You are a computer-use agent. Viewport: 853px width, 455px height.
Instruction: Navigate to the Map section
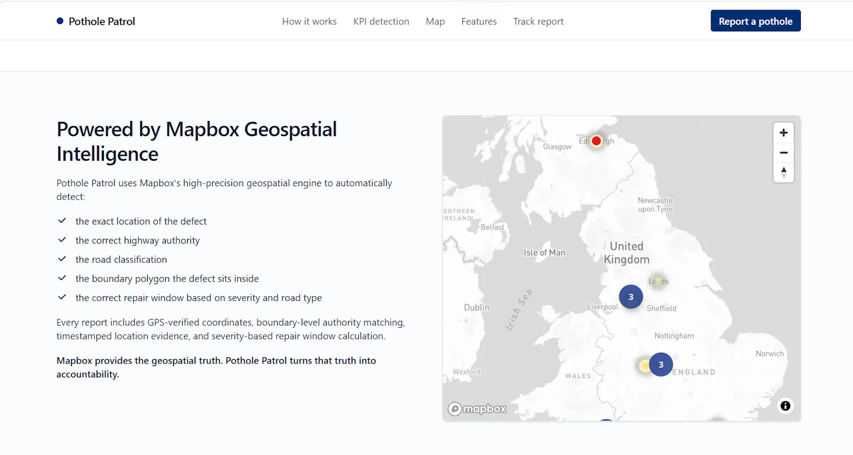pyautogui.click(x=435, y=21)
